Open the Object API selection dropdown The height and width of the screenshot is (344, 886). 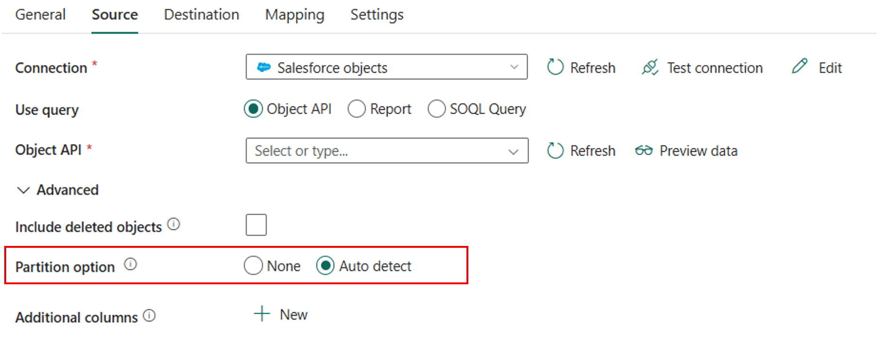tap(514, 151)
